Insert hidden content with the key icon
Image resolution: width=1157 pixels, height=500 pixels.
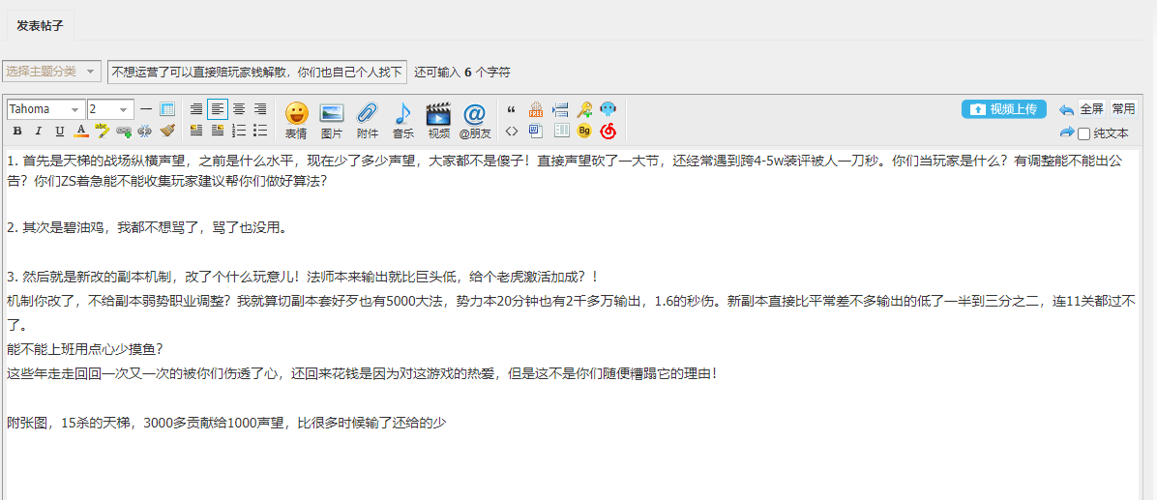tap(584, 109)
